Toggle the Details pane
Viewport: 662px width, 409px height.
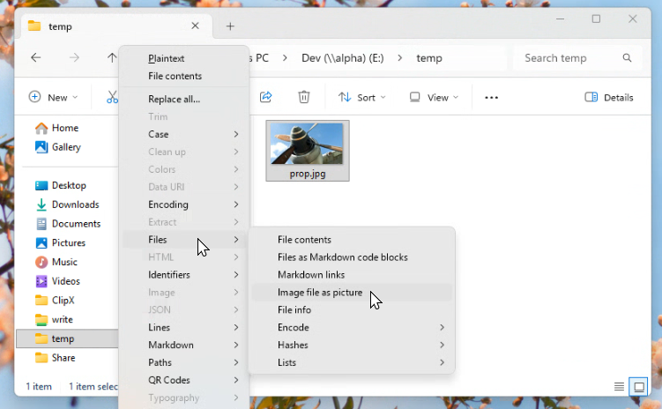coord(609,98)
